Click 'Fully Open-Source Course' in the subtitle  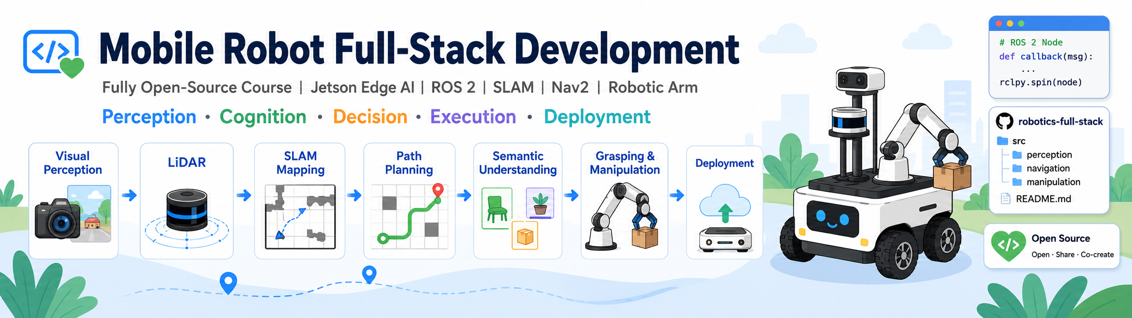197,88
